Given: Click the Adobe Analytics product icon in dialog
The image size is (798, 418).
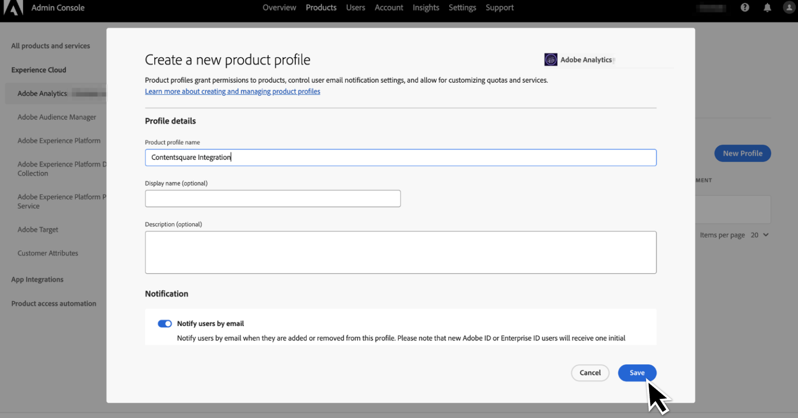Looking at the screenshot, I should (551, 60).
